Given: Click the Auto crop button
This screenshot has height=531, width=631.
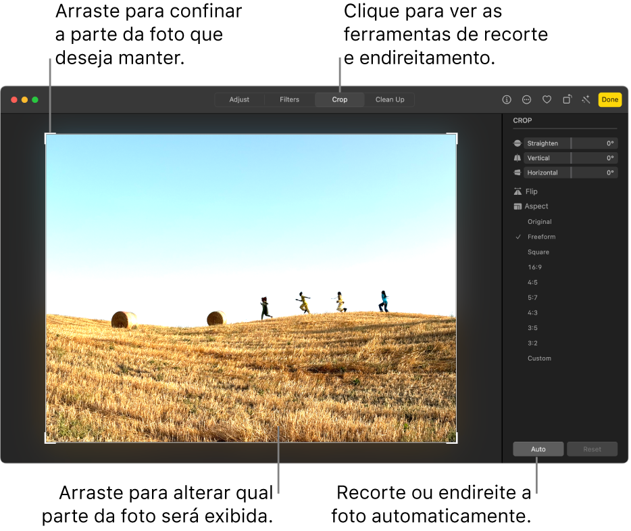Looking at the screenshot, I should (538, 448).
